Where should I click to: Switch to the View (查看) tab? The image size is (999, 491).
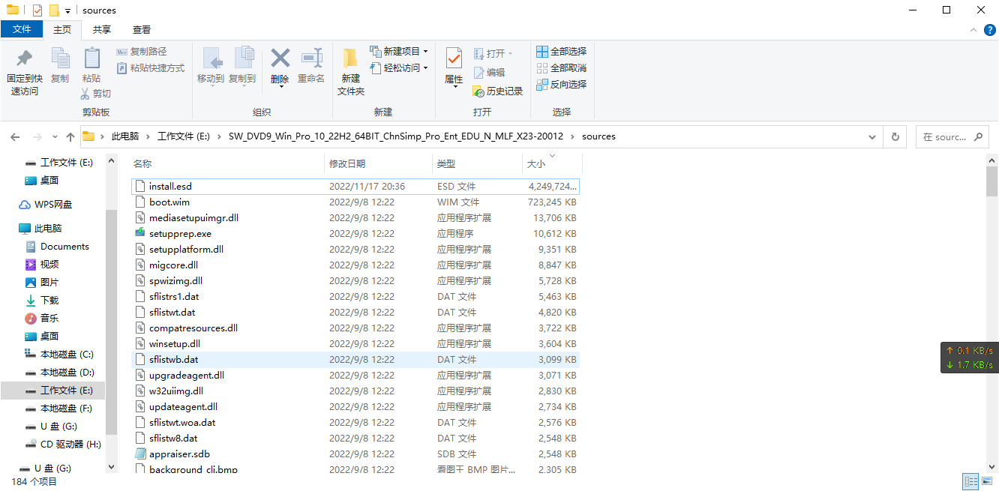(142, 30)
